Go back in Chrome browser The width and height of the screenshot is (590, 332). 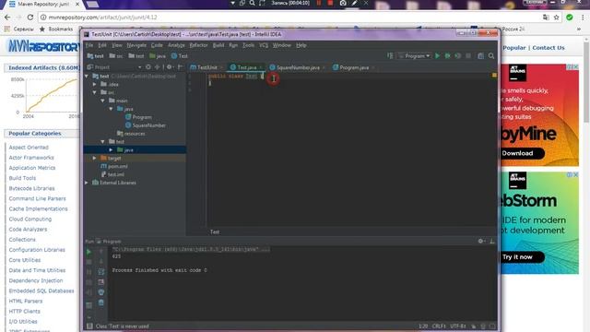[x=7, y=18]
